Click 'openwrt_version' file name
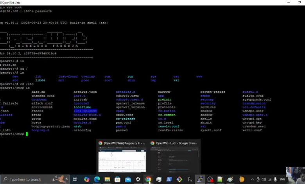Viewport: 305px width, 184px height. pos(130,107)
